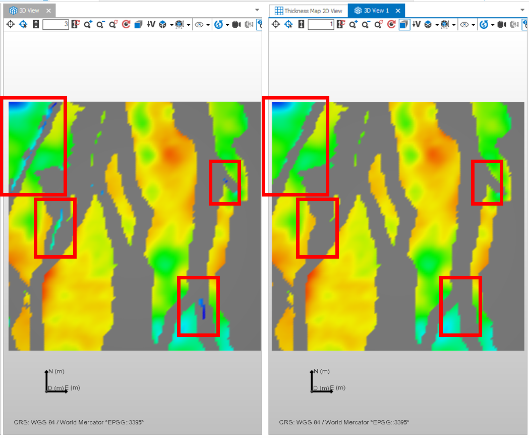Image resolution: width=529 pixels, height=438 pixels.
Task: Open the pane options arrow above 3D View 1 toolbar
Action: pos(523,10)
